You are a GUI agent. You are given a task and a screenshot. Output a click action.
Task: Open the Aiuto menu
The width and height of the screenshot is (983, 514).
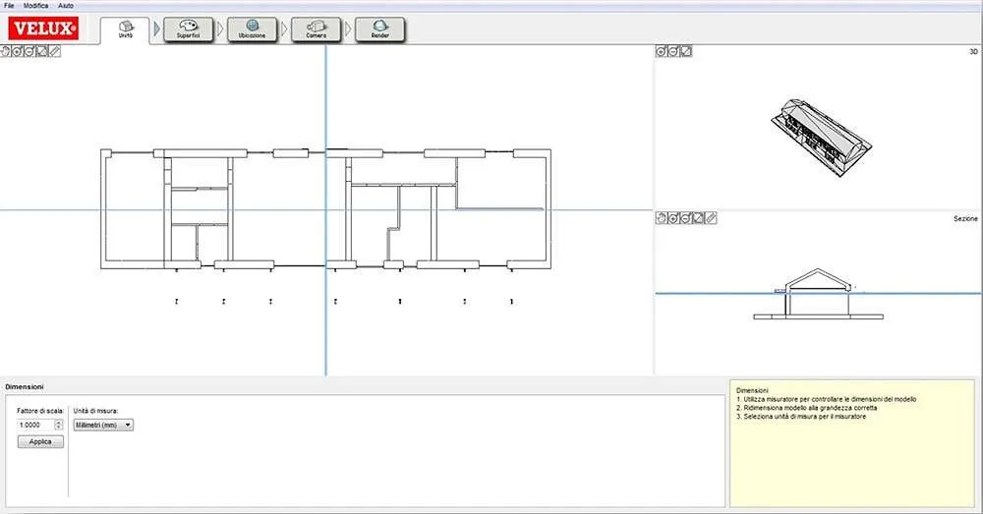click(66, 6)
